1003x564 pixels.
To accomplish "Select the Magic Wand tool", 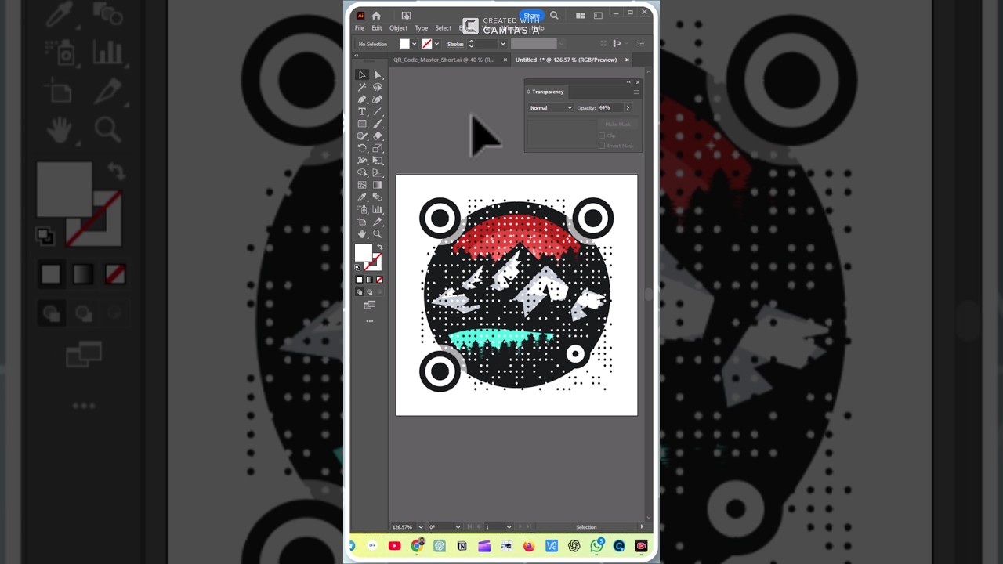I will [x=362, y=87].
